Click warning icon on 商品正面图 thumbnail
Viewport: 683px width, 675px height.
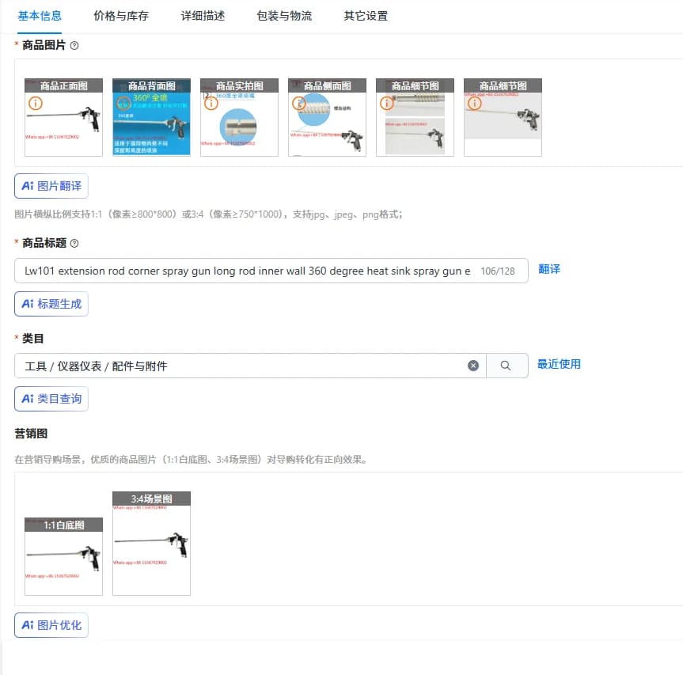[x=36, y=103]
